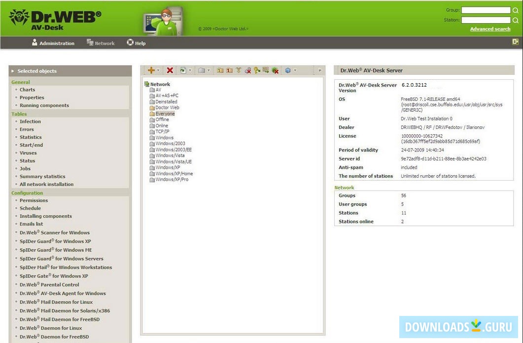Open the Start/end table
Image resolution: width=523 pixels, height=343 pixels.
(x=32, y=145)
